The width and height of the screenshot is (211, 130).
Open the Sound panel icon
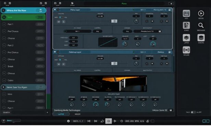pyautogui.click(x=186, y=50)
